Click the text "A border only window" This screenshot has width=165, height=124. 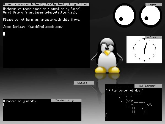click(x=20, y=101)
